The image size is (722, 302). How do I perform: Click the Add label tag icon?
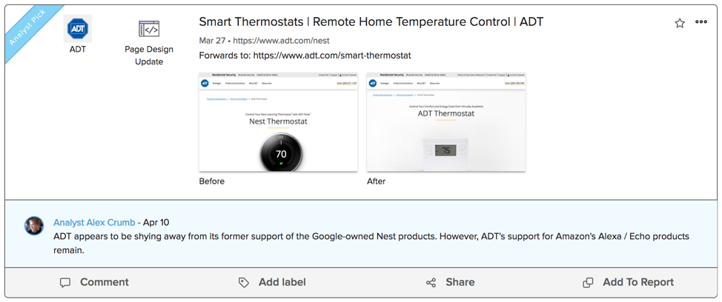244,283
